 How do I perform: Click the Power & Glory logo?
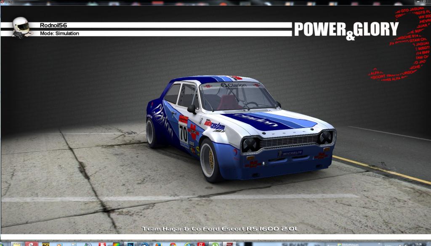pyautogui.click(x=346, y=30)
